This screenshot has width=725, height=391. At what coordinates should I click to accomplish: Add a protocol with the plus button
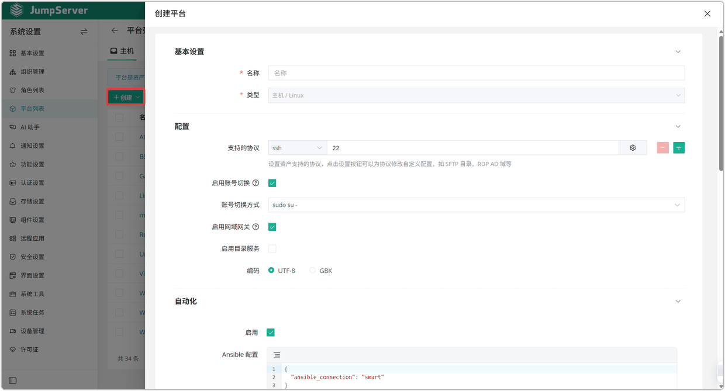click(679, 148)
